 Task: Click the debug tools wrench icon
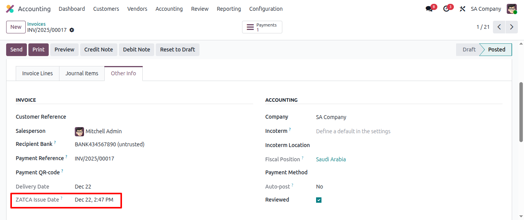463,9
